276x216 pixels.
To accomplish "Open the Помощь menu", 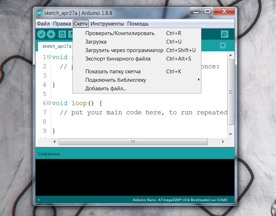I will click(138, 24).
